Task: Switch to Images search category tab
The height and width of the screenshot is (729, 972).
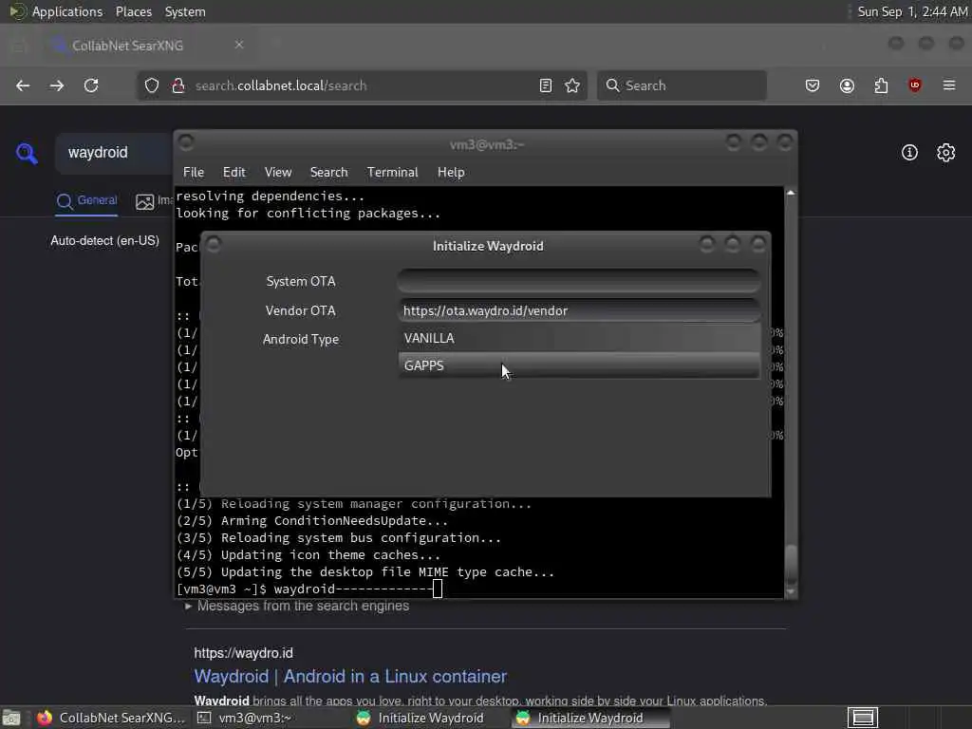Action: [154, 201]
